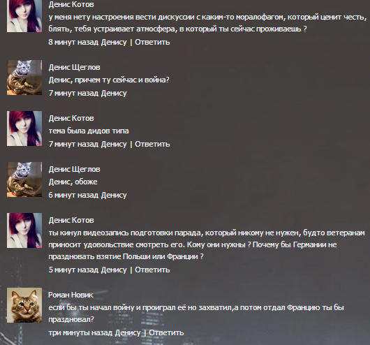Open Денис Щеглов avatar beside 'причем ту сейчас'
Viewport: 370px width, 345px height.
coord(24,78)
